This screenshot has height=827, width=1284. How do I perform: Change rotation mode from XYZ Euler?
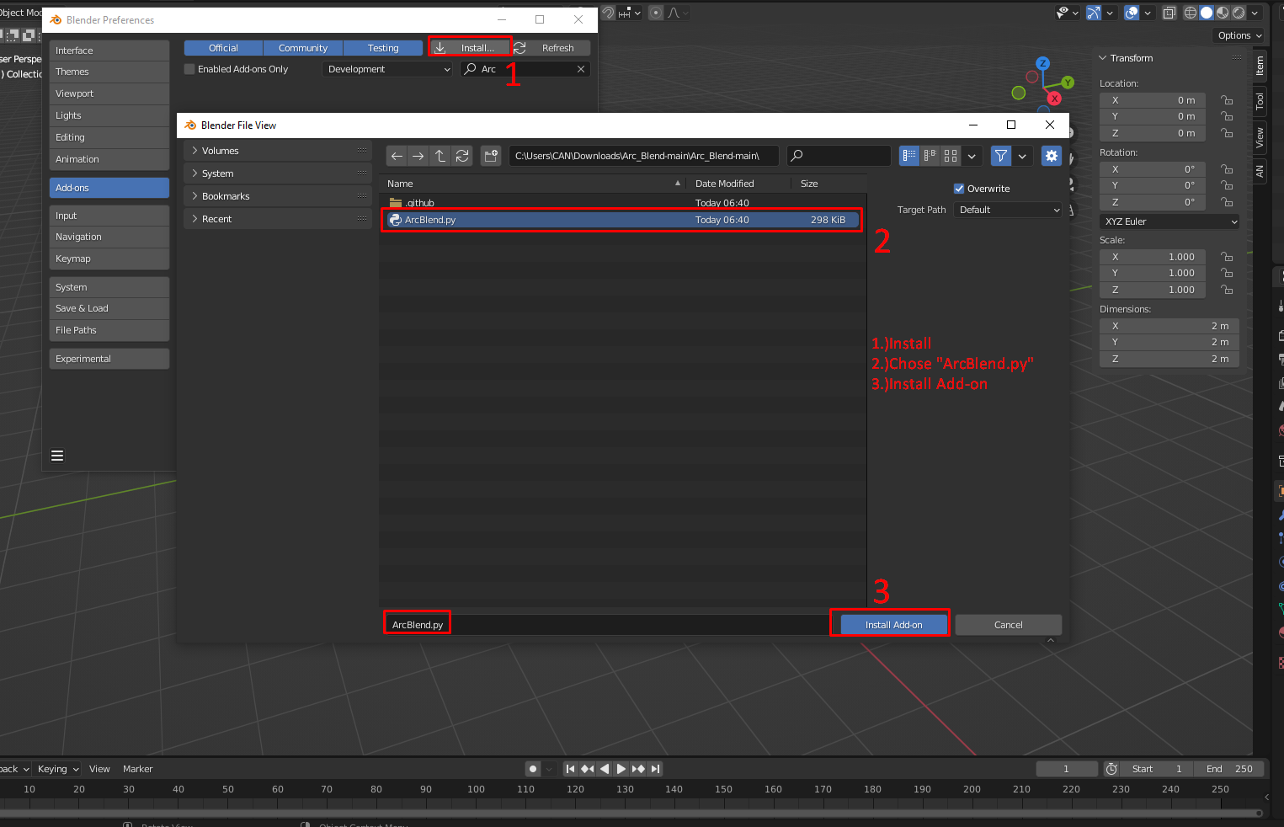tap(1169, 221)
